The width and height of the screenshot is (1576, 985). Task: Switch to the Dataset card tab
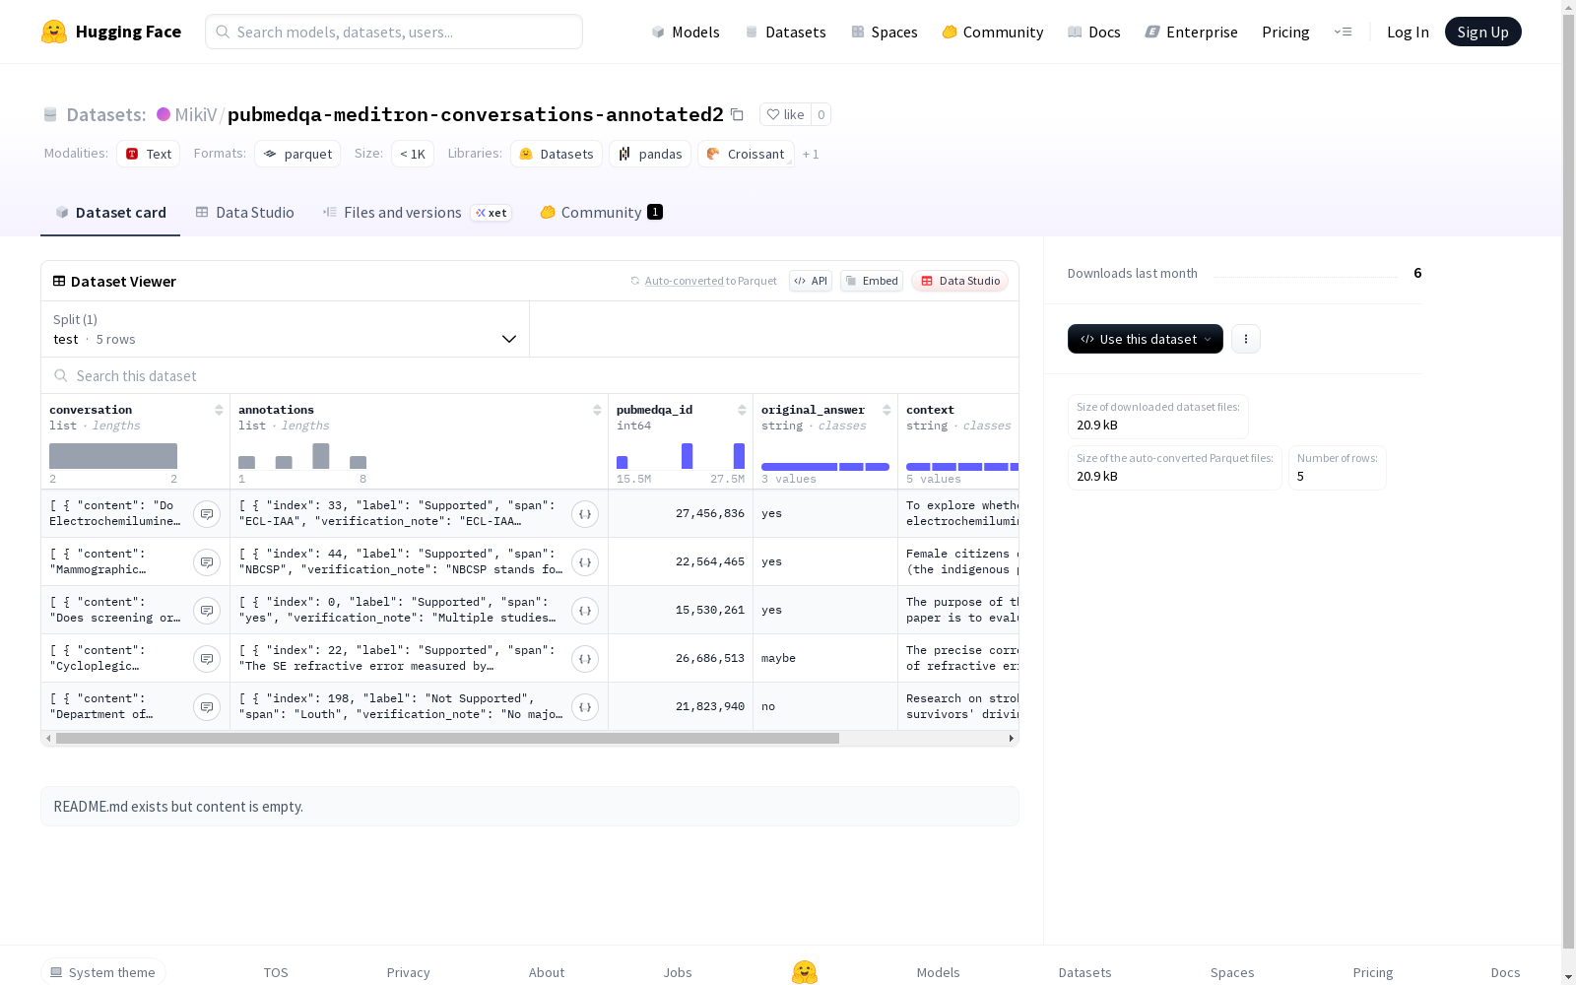(110, 213)
